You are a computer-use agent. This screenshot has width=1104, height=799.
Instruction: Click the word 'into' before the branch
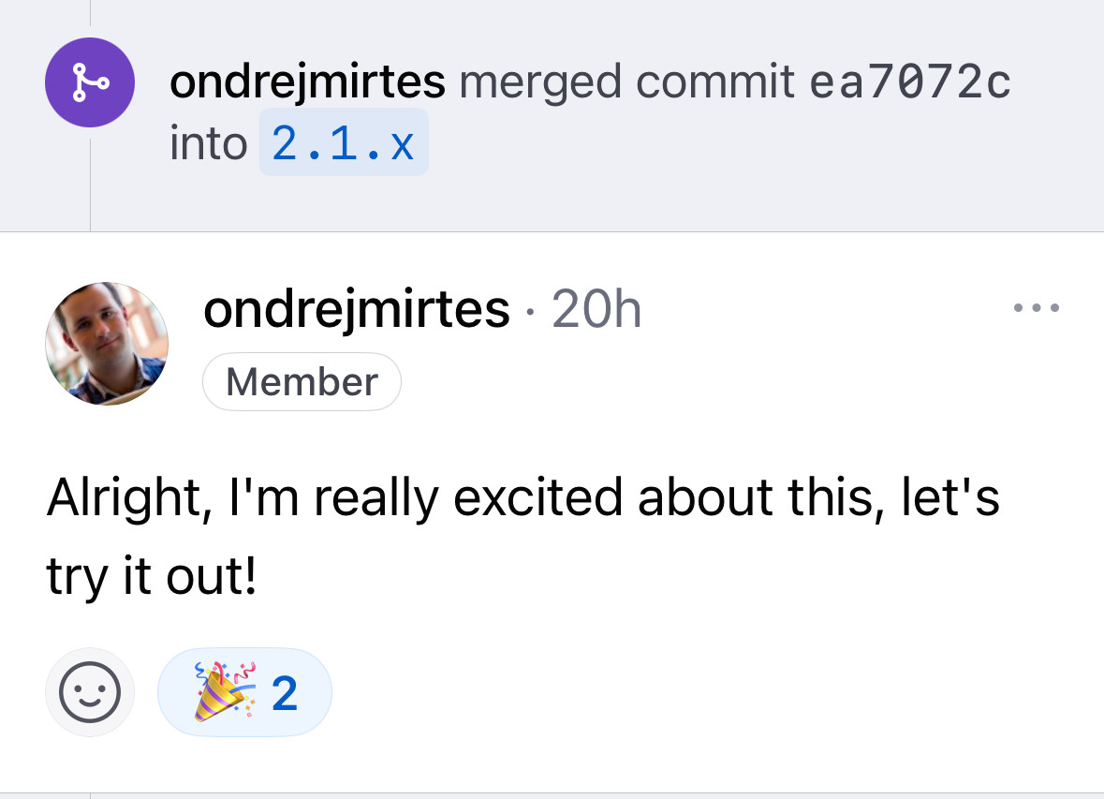pyautogui.click(x=209, y=143)
